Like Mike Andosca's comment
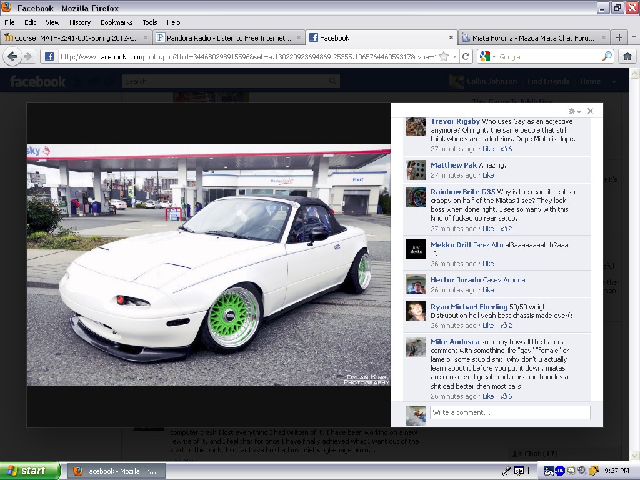640x480 pixels. (x=487, y=396)
